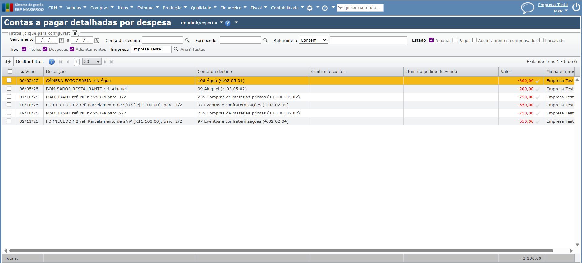Select all rows with header checkbox
This screenshot has width=582, height=263.
tap(10, 71)
